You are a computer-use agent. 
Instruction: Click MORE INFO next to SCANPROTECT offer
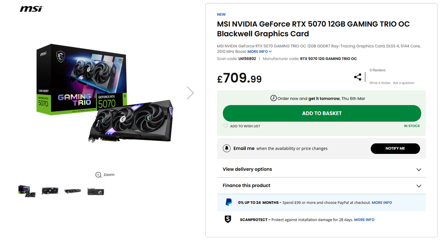click(364, 219)
